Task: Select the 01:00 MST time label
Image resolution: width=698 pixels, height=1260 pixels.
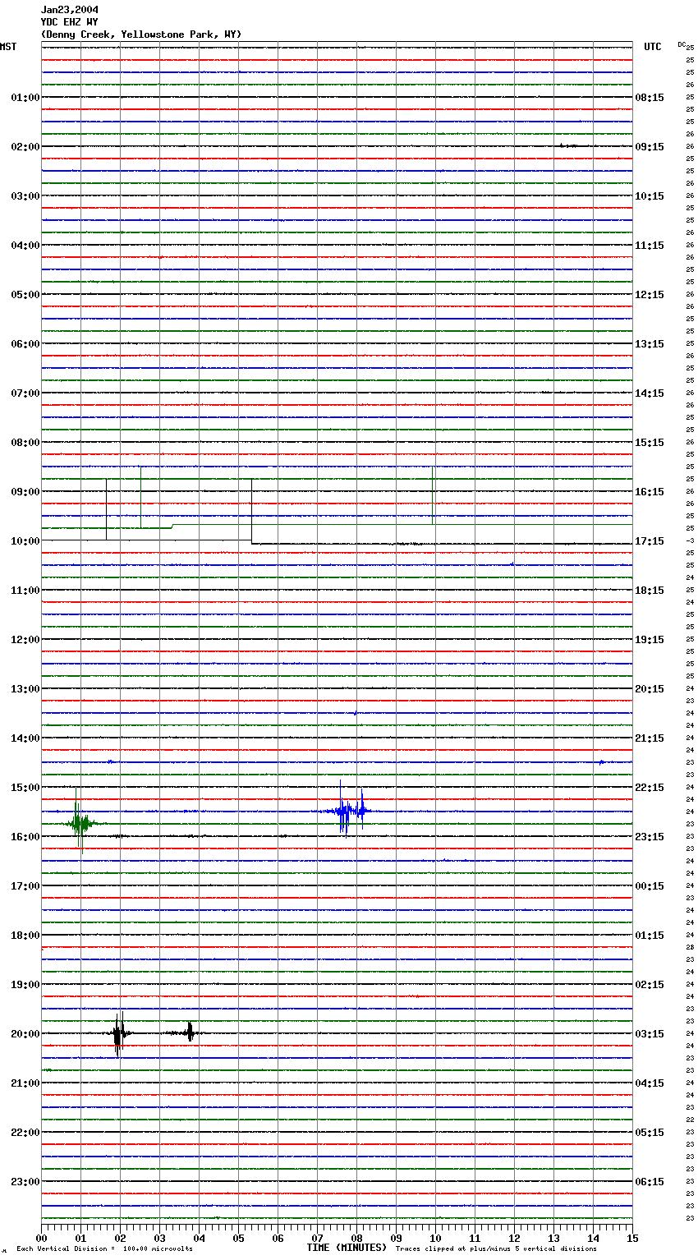Action: (25, 98)
